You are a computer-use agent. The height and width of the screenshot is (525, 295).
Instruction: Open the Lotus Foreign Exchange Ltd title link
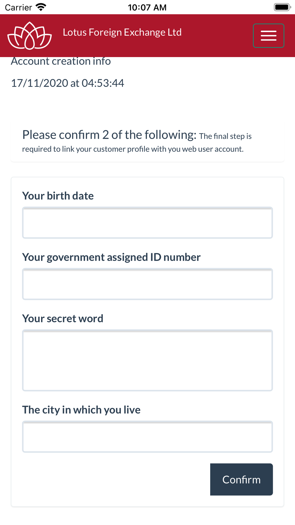click(x=122, y=32)
